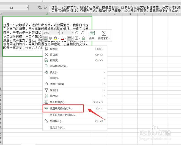Screen dimensions: 181x145
Task: Open 自动求和 dropdown arrow
Action: click(x=109, y=38)
